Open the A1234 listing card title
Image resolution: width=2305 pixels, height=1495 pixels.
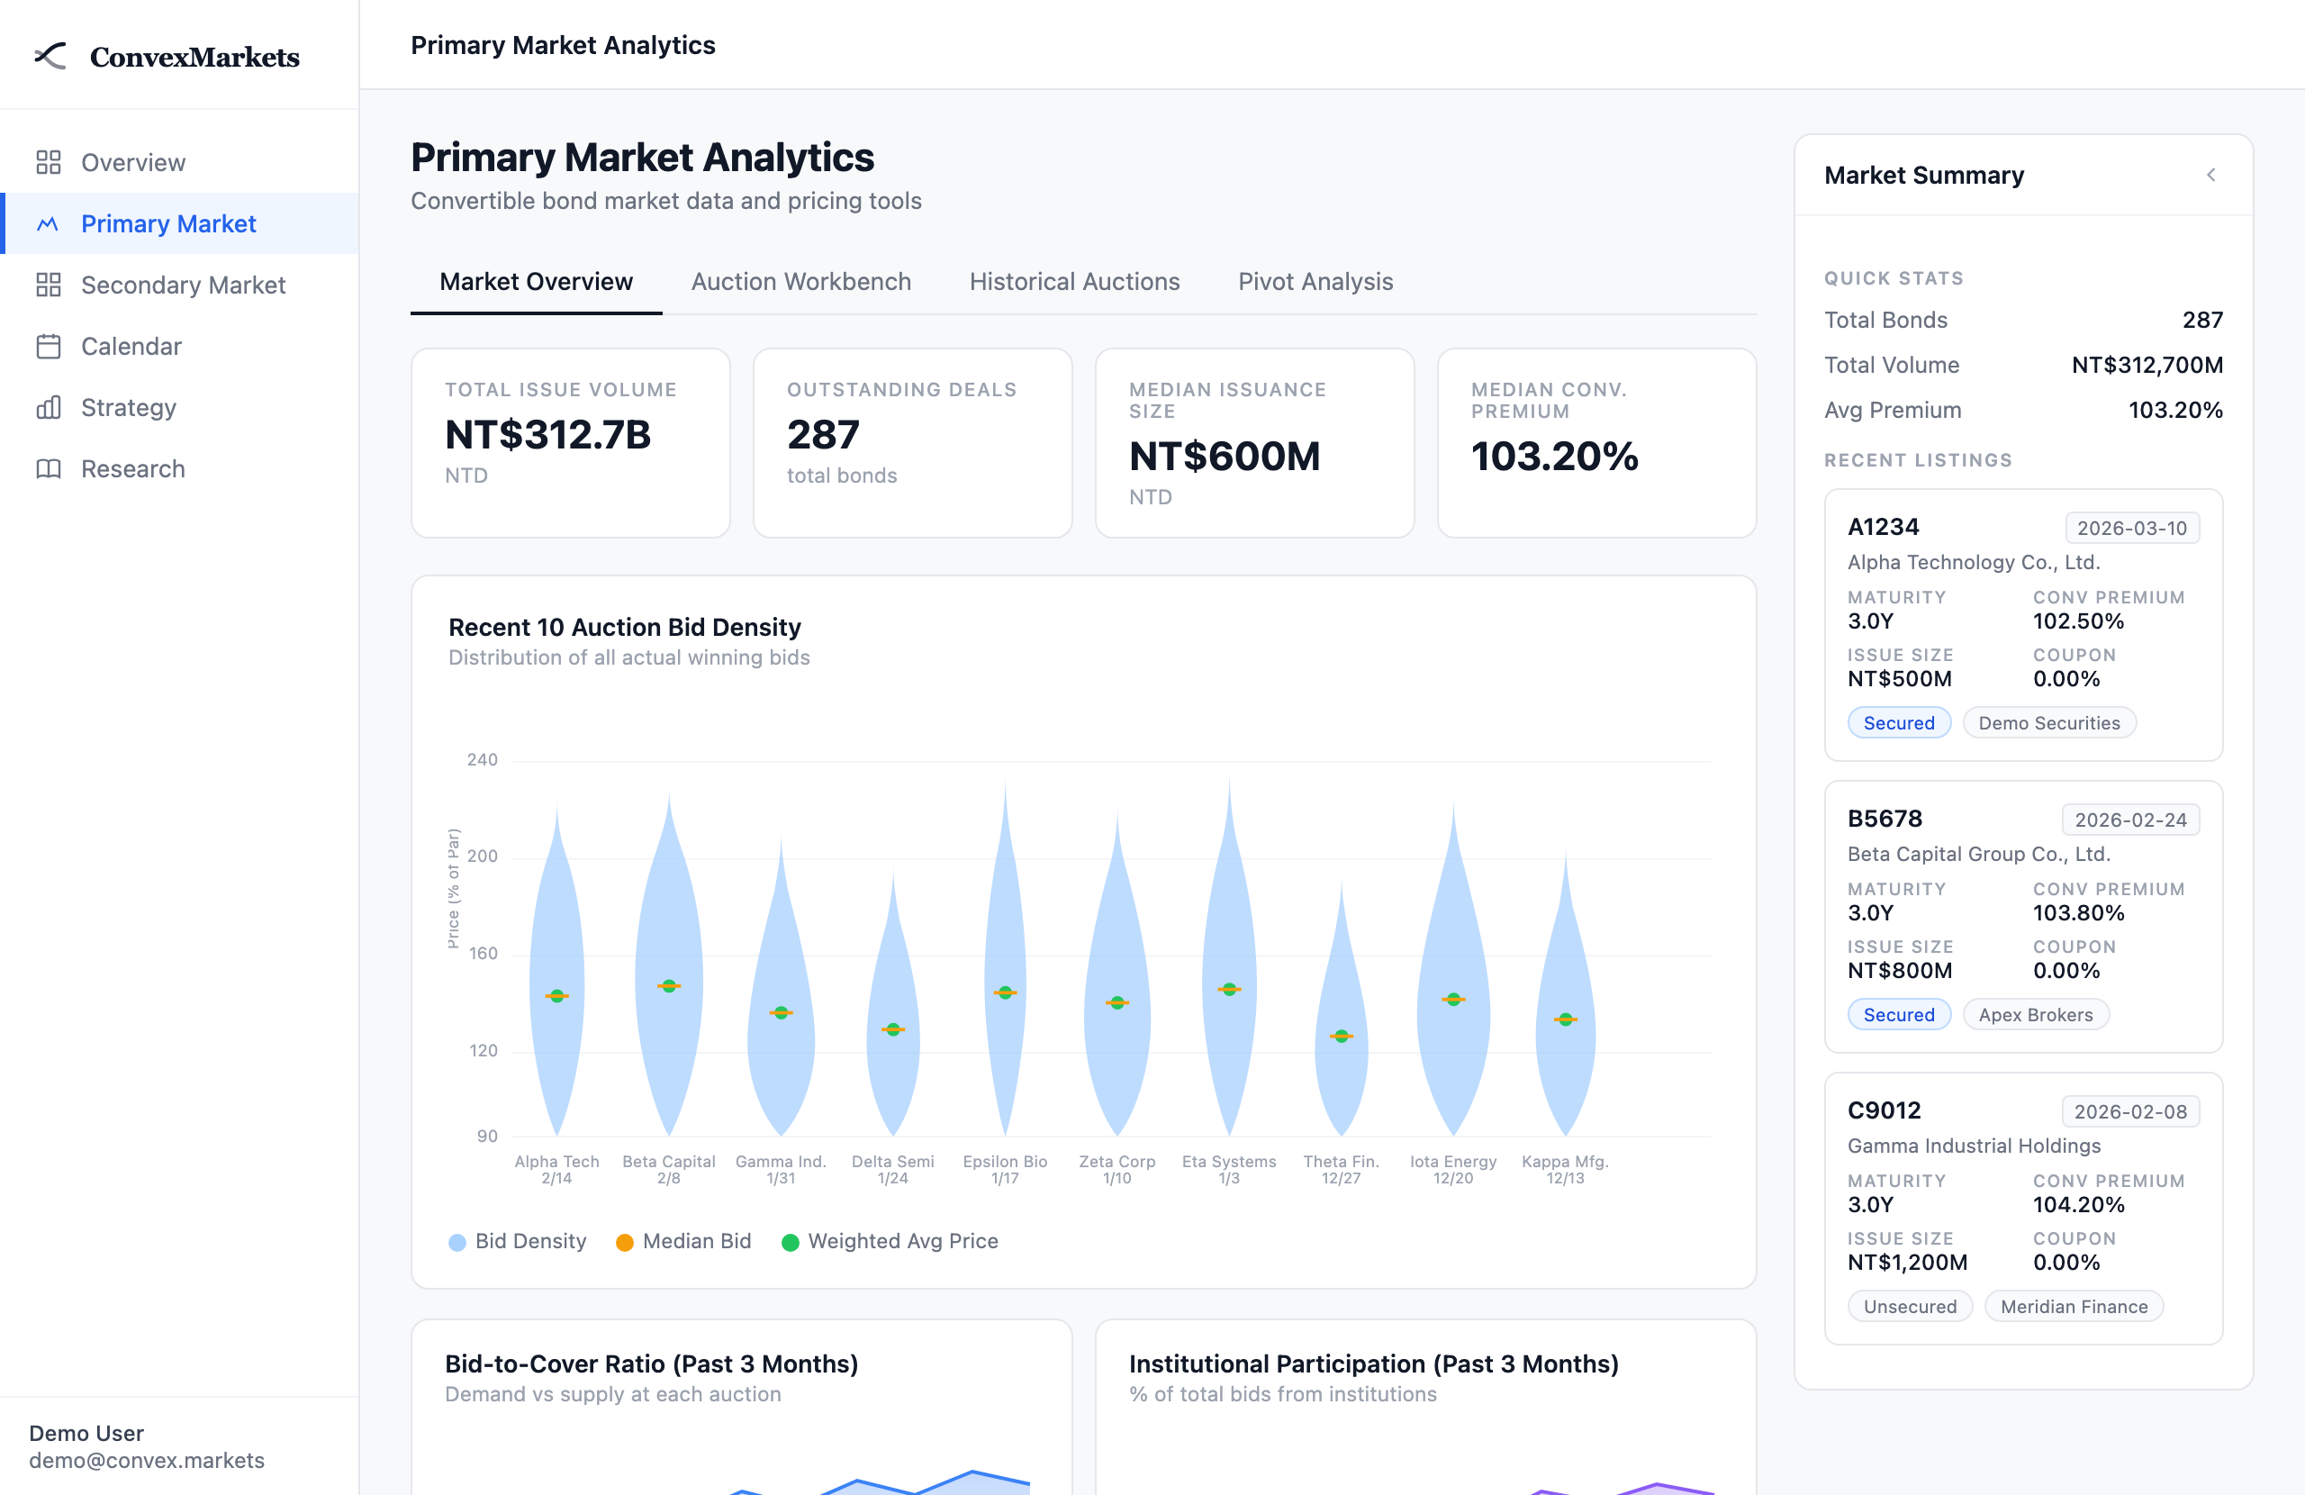[x=1883, y=526]
